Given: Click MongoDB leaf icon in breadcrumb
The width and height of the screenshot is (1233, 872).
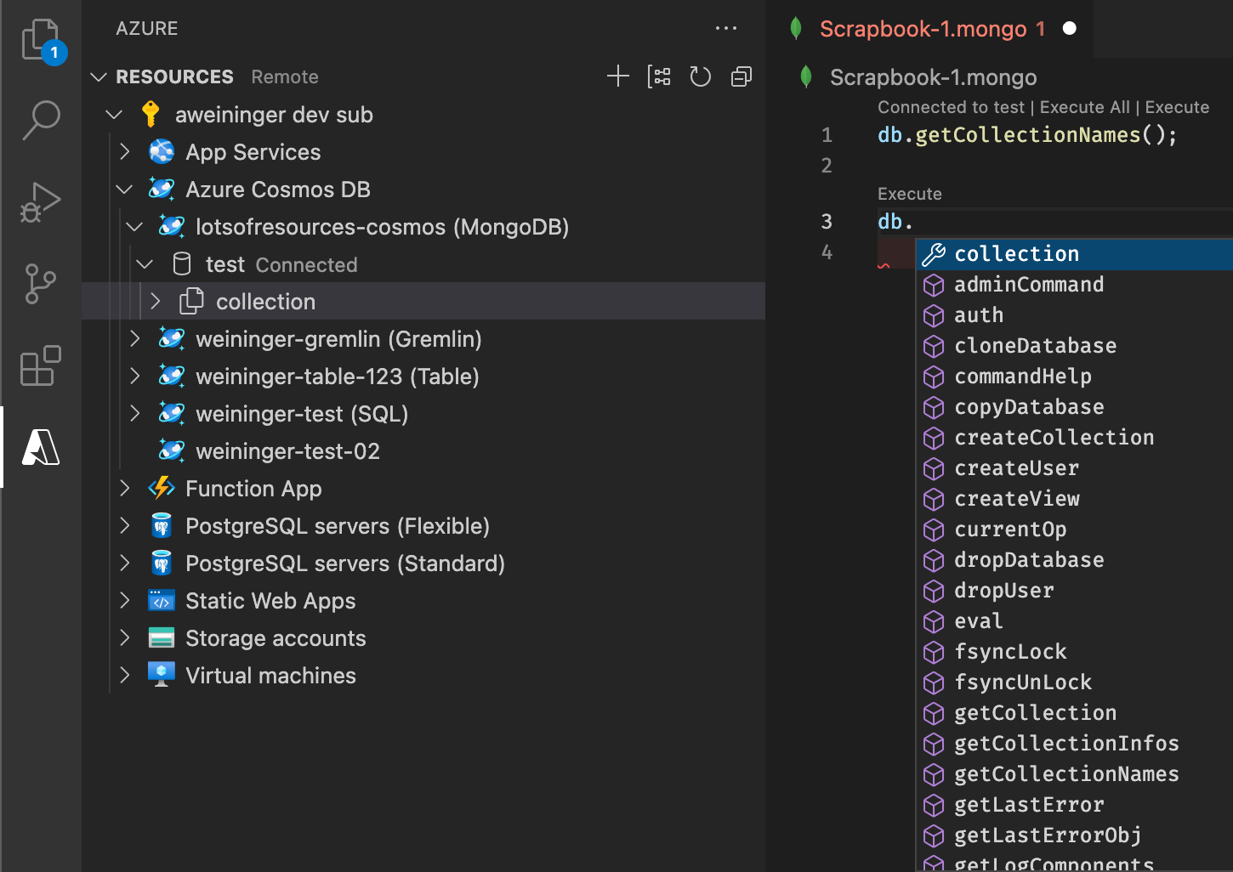Looking at the screenshot, I should pyautogui.click(x=806, y=77).
